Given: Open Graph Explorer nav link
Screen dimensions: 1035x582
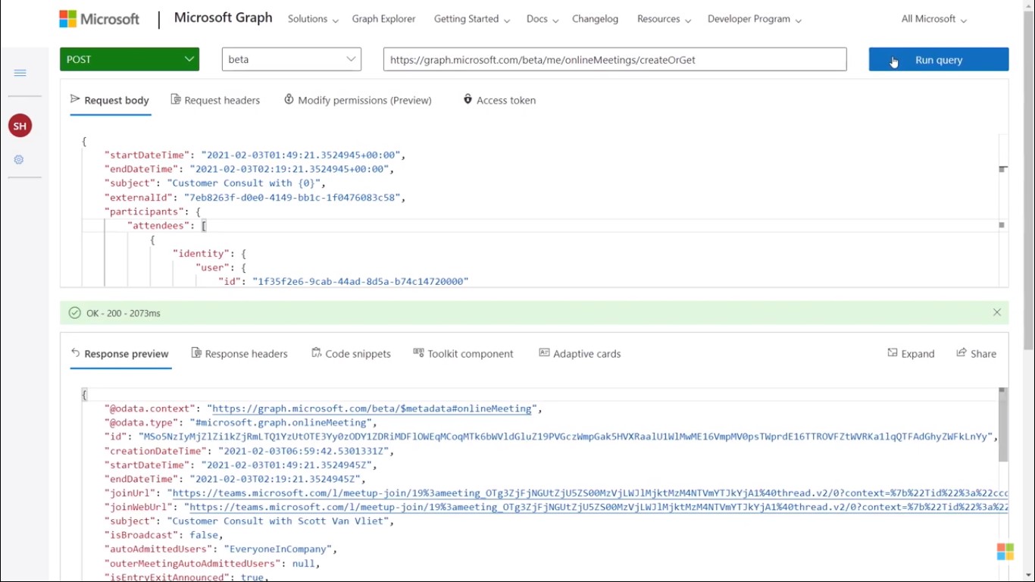Looking at the screenshot, I should [x=383, y=19].
